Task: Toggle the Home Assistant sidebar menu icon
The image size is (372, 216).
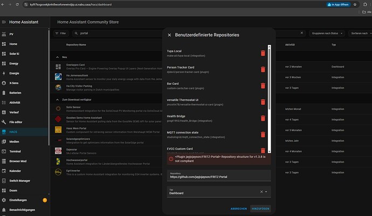Action: tap(4, 22)
